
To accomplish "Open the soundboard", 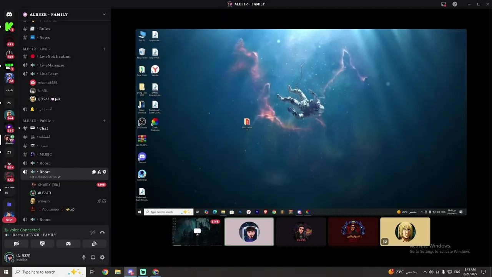I will point(94,244).
